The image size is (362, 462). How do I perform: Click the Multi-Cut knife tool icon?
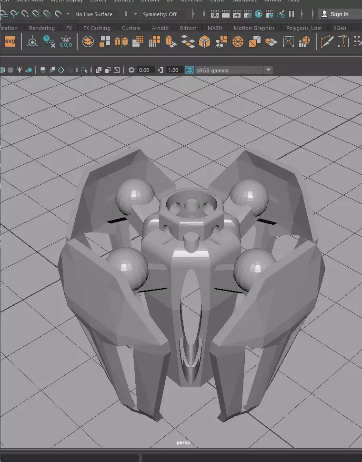coord(327,41)
